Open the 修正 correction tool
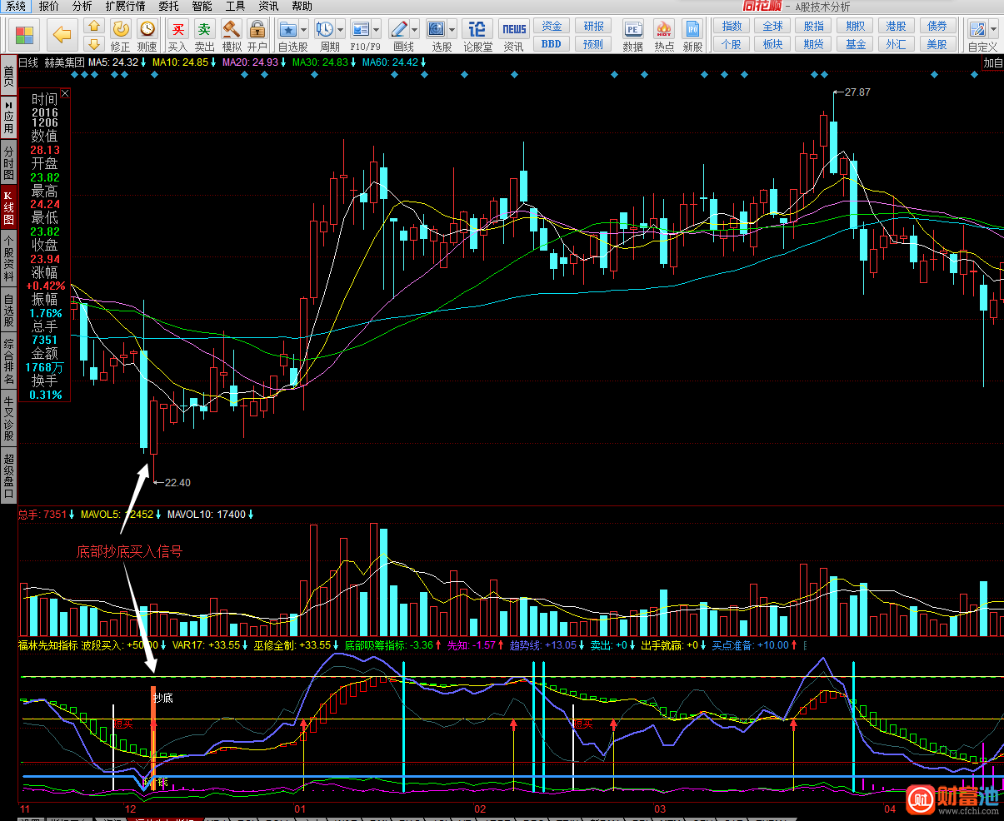Viewport: 1004px width, 821px height. [121, 35]
